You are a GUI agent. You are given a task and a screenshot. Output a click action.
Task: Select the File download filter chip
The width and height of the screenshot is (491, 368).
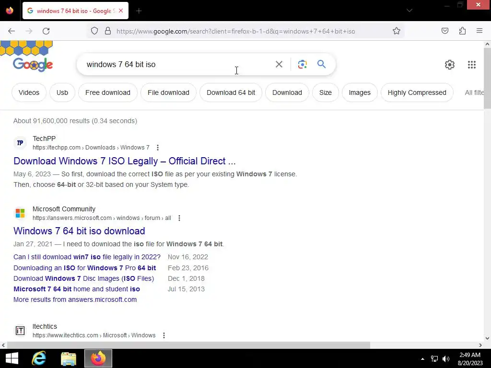coord(168,92)
